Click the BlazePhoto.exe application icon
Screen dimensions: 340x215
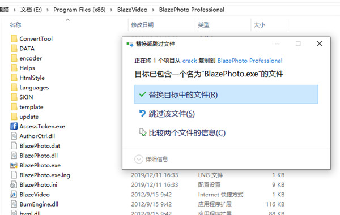coord(14,165)
